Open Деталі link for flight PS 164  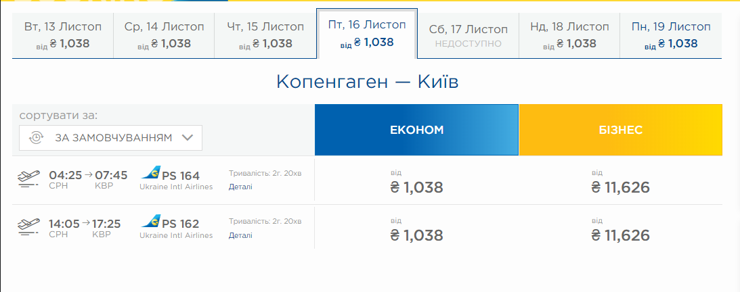[240, 187]
